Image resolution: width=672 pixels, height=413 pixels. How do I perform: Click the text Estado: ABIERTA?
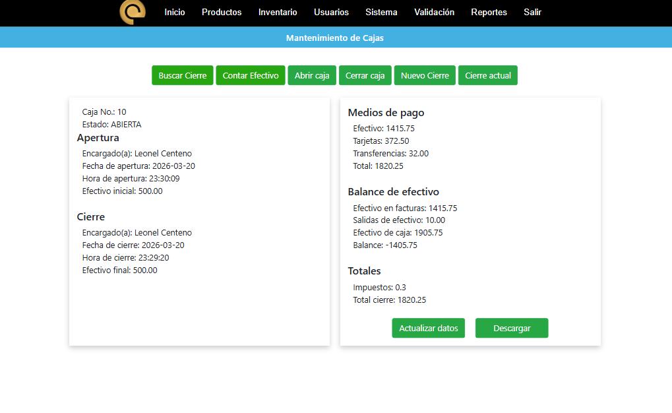(112, 125)
